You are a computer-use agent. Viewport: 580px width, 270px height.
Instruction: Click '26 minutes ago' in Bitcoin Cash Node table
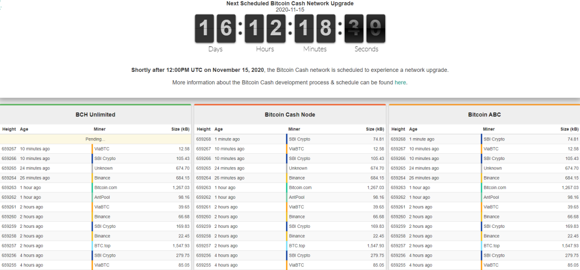[x=229, y=177]
